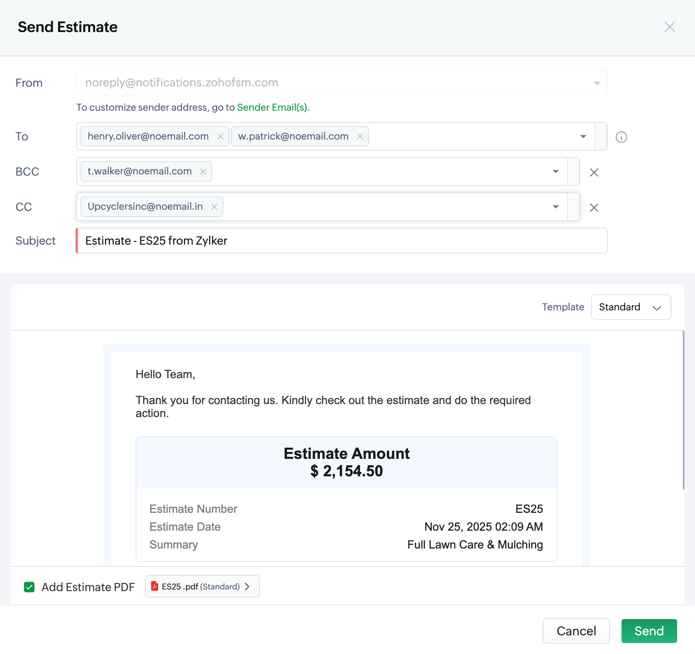Click the info icon beside To field

point(621,137)
